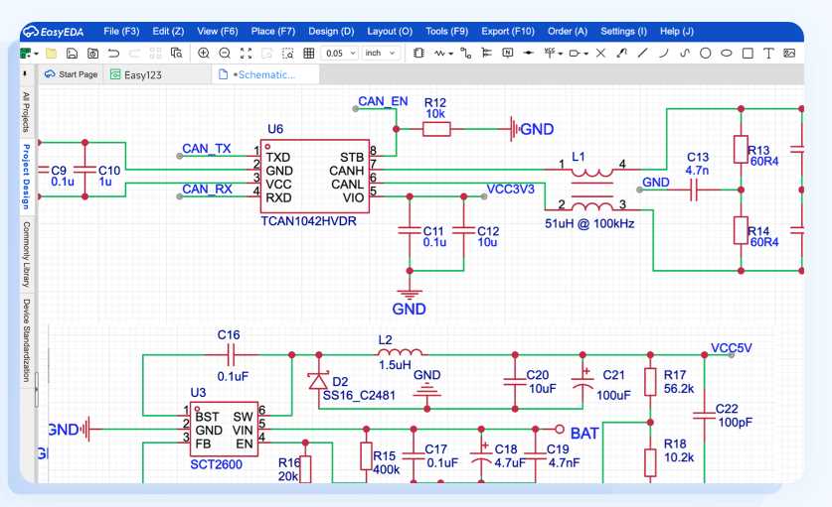
Task: Undo the last action
Action: point(113,53)
